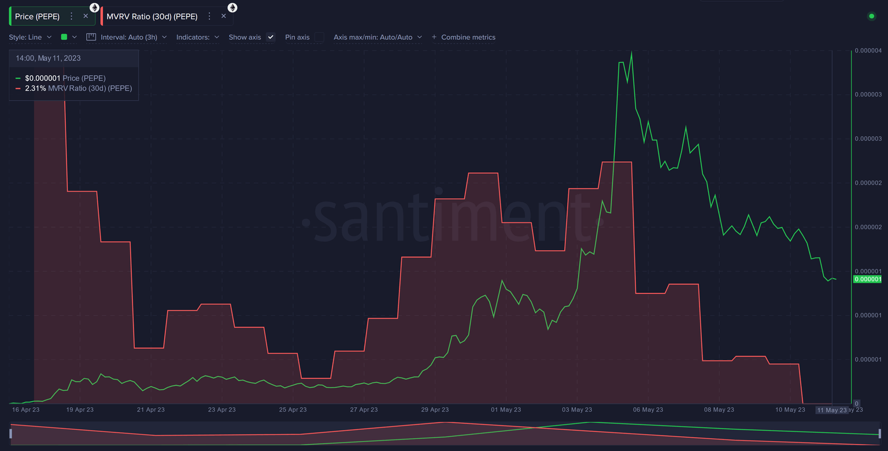Select the MVRV Ratio (30d) (PEPE) tab
The image size is (888, 451).
152,16
